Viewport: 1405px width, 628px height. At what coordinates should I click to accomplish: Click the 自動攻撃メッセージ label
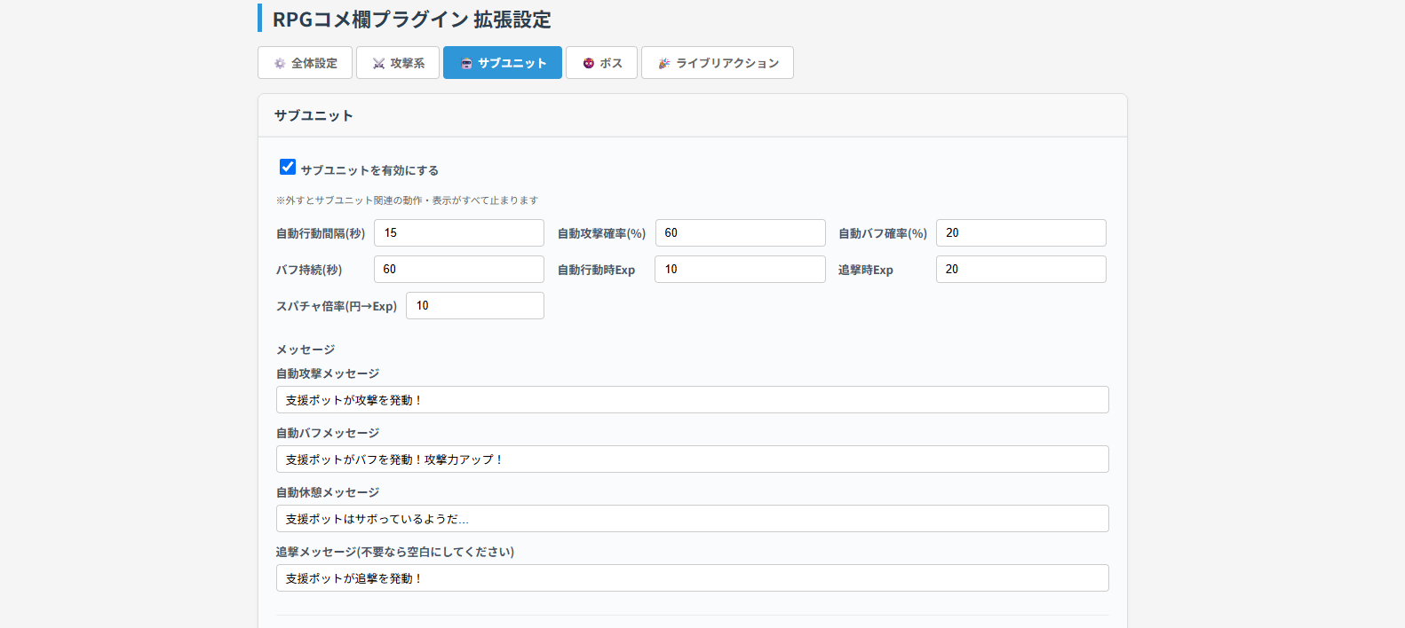(328, 373)
